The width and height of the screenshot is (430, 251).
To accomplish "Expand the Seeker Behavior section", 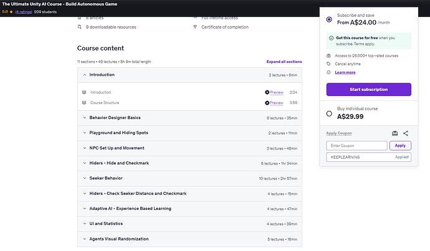I will tap(190, 178).
